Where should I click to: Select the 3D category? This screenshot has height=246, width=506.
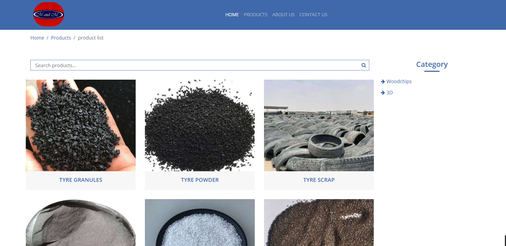point(390,93)
